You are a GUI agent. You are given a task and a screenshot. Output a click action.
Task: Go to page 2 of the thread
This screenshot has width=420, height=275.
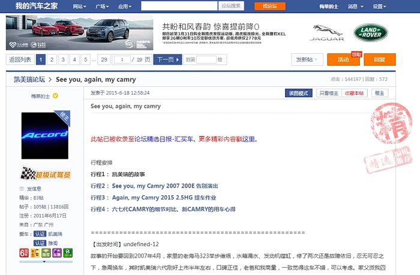tap(52, 59)
